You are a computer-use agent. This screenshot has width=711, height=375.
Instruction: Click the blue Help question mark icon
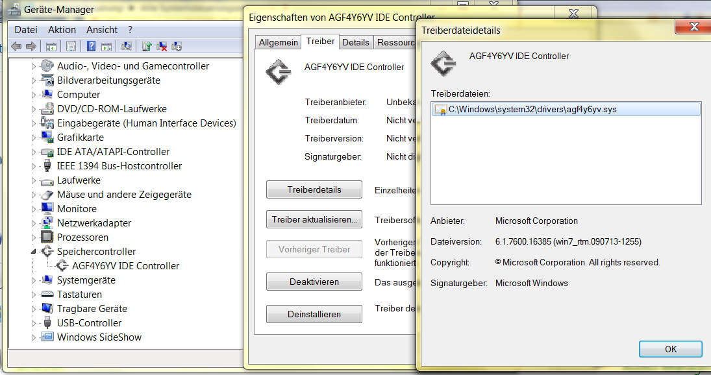click(x=91, y=46)
